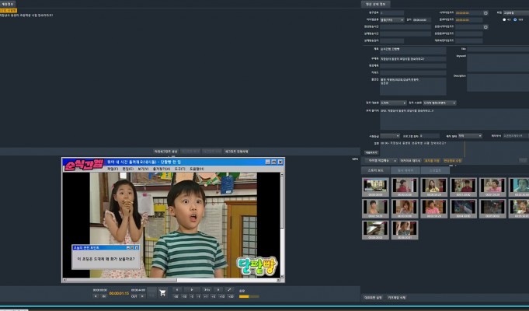Expand the first dropdown below the cast field
Viewport: 529px width, 311px height.
tap(392, 103)
